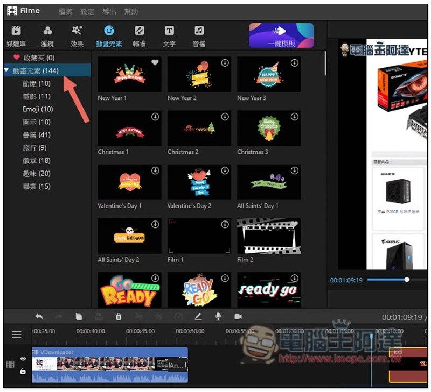Open the 濾鏡 filters panel

[x=47, y=35]
